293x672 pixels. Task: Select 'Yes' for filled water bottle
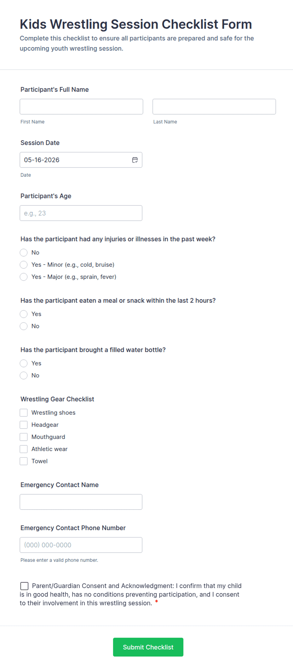point(24,363)
